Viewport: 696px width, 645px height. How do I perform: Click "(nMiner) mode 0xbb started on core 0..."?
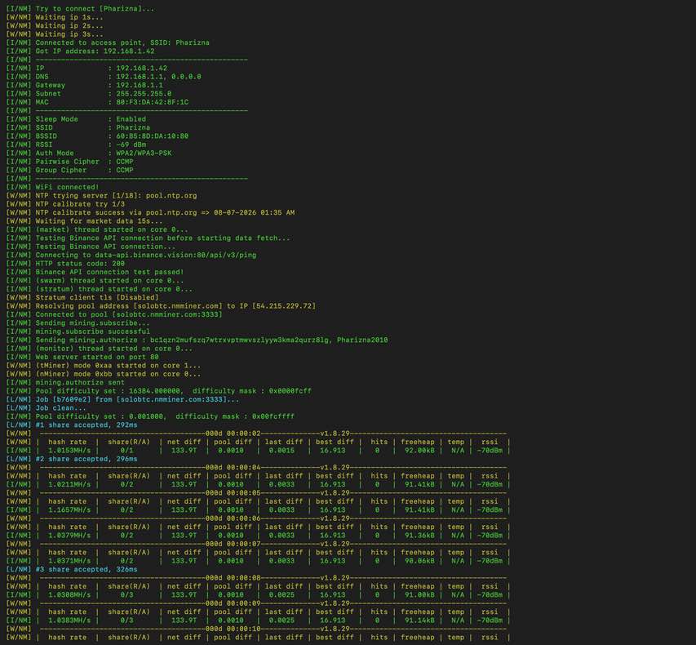coord(118,374)
